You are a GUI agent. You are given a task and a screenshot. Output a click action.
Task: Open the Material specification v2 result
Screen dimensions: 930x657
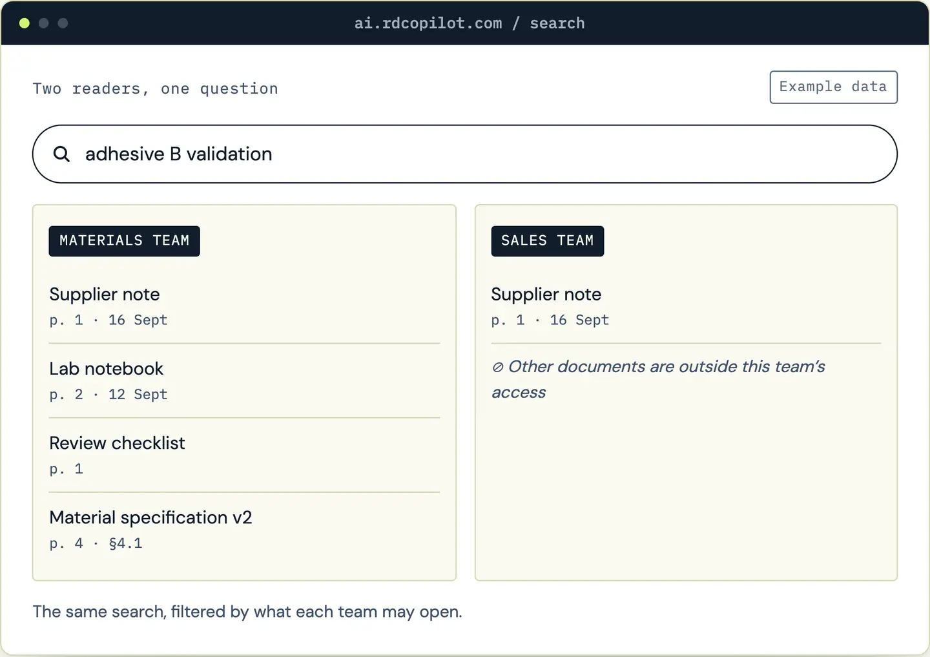coord(150,517)
